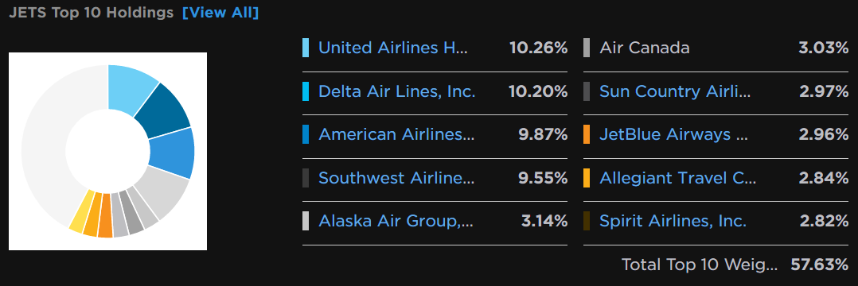Open Alaska Air Group holding link

(x=396, y=221)
